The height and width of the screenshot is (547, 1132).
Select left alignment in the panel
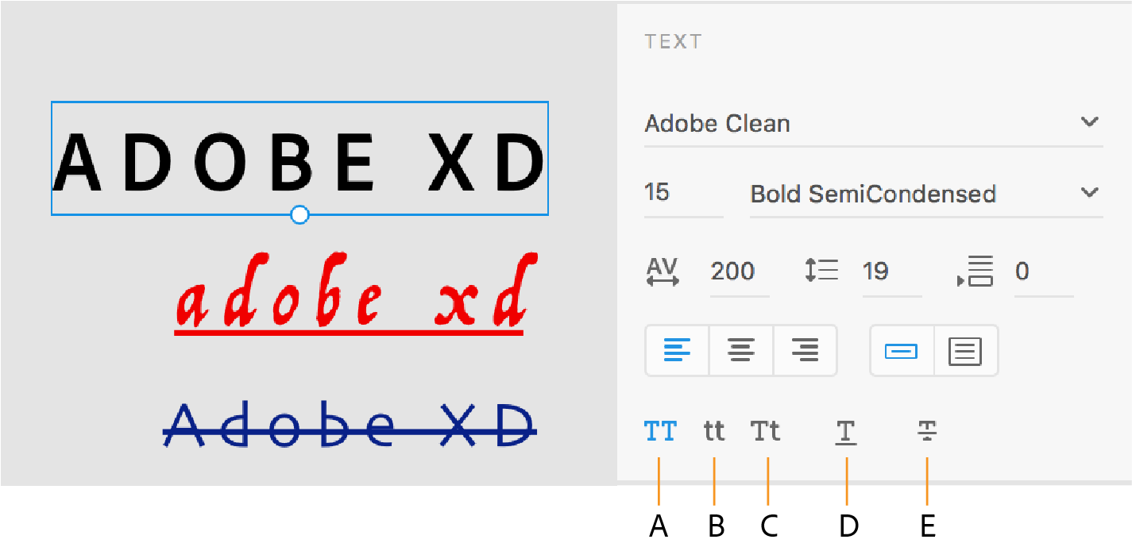pos(677,350)
